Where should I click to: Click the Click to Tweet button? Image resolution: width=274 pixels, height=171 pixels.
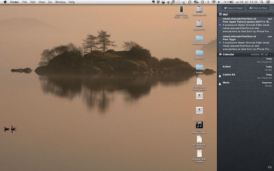point(233,8)
